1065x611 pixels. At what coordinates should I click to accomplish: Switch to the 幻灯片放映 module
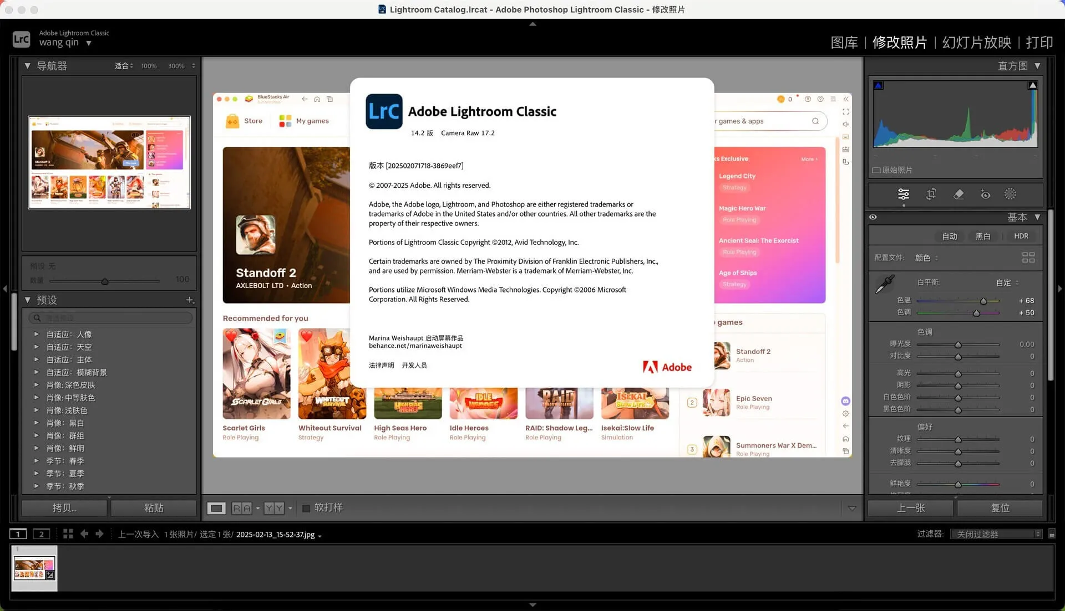[977, 43]
